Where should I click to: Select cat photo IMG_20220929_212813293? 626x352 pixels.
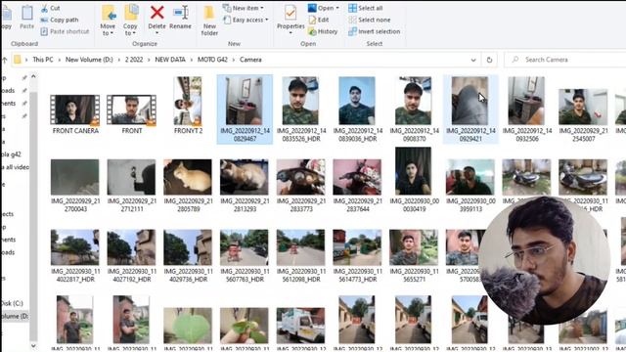[x=245, y=185]
